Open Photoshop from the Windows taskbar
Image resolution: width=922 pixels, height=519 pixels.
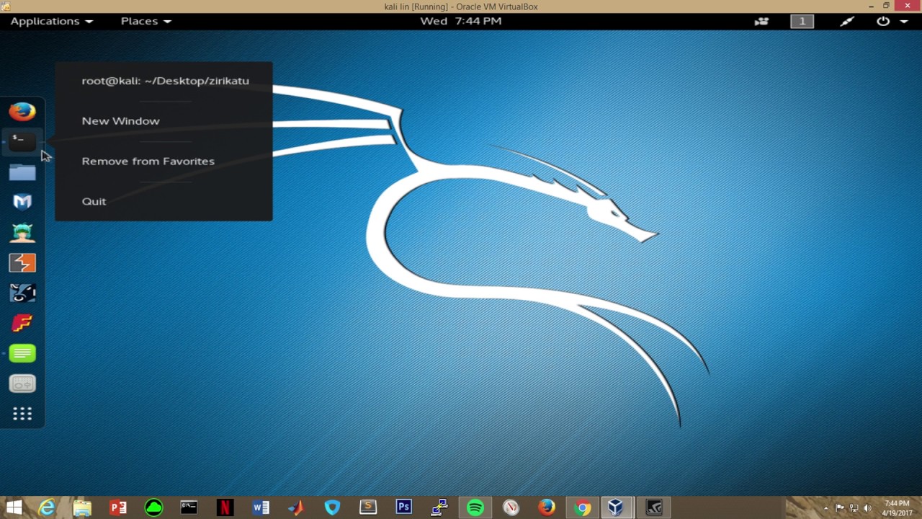click(x=403, y=507)
